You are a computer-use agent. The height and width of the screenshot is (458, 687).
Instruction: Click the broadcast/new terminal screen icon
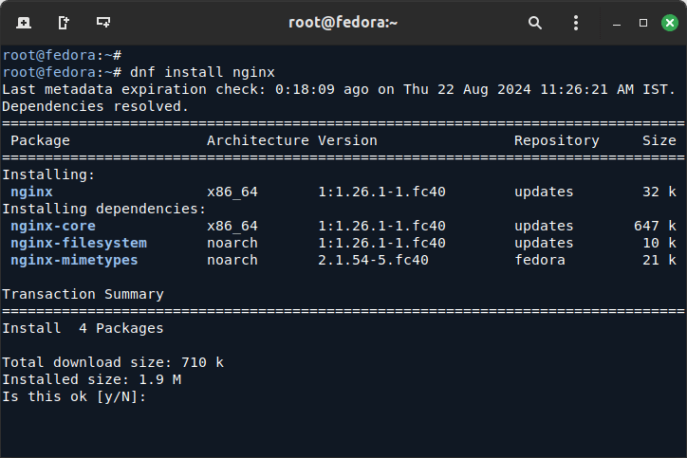[103, 23]
